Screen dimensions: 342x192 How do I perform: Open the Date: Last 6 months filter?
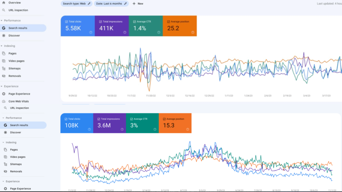point(109,4)
